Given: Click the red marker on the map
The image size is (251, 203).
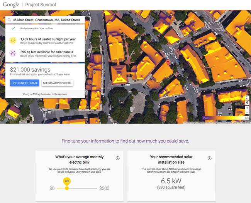Looking at the screenshot, I should [168, 62].
